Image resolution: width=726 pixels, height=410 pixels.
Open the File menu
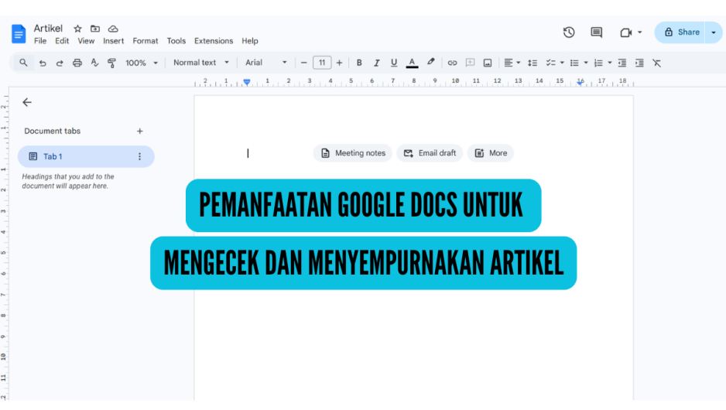point(40,41)
